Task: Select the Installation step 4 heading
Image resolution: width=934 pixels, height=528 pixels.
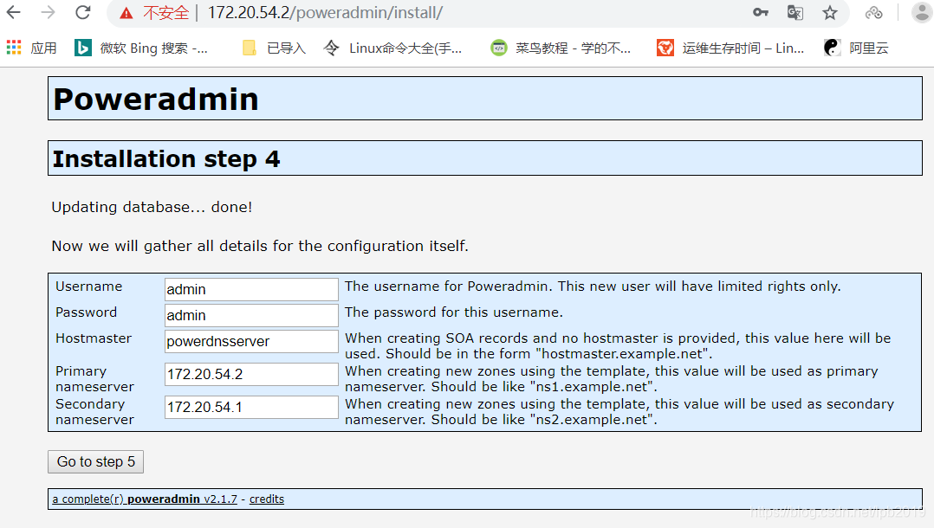Action: [x=166, y=159]
